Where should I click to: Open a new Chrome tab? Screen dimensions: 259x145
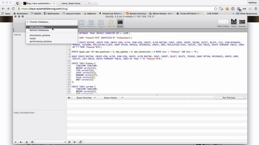95,3
